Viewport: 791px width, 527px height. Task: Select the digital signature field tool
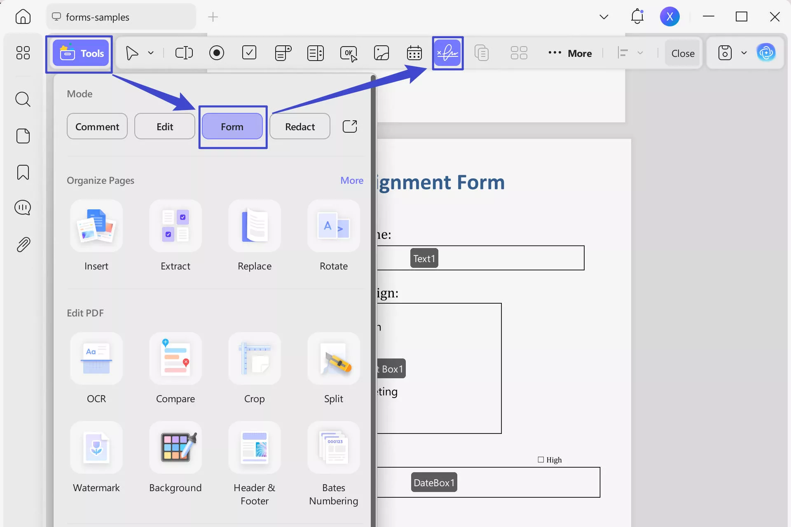(447, 53)
